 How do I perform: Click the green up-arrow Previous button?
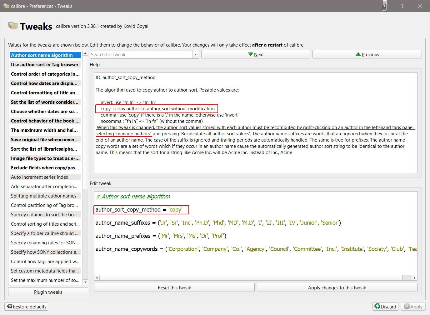[x=367, y=54]
